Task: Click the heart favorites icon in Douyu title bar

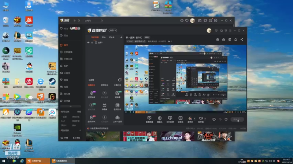Action: point(187,21)
